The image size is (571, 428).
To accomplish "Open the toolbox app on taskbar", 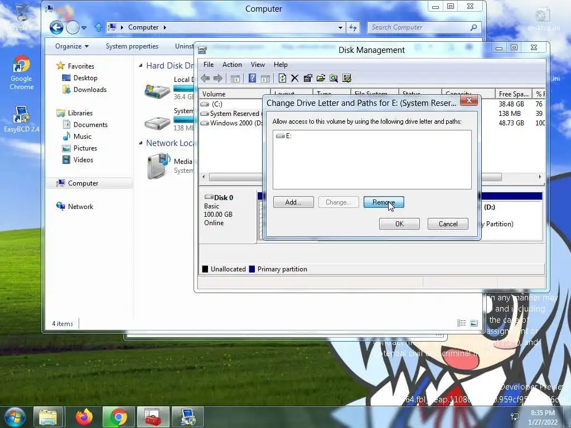I will click(x=153, y=417).
